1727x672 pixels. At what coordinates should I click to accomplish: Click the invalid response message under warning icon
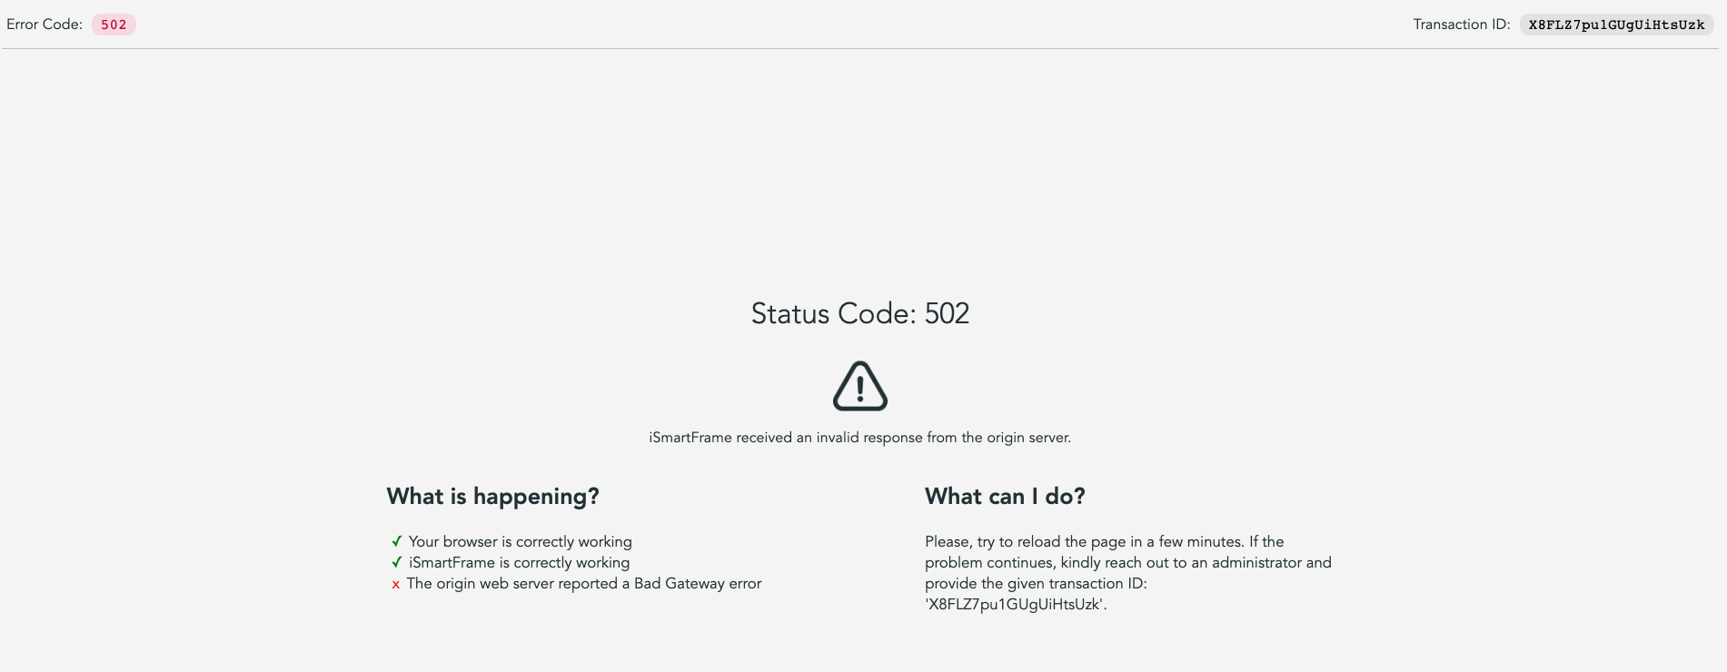tap(859, 438)
